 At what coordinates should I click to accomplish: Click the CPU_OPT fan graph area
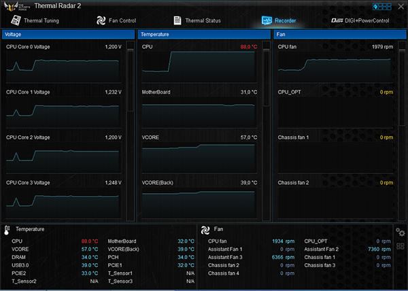point(335,112)
